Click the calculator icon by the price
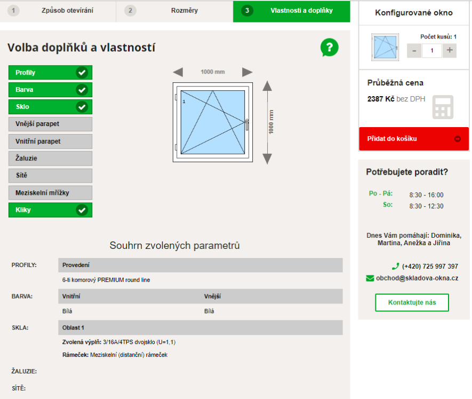 click(443, 107)
